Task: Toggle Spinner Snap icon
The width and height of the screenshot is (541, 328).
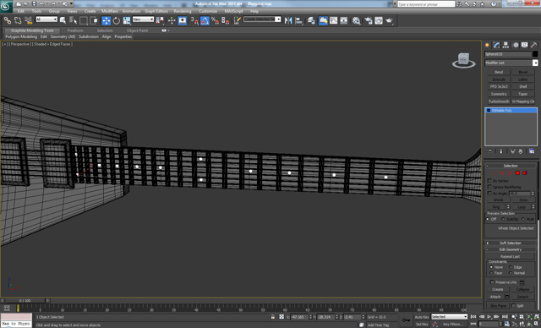Action: [x=226, y=20]
